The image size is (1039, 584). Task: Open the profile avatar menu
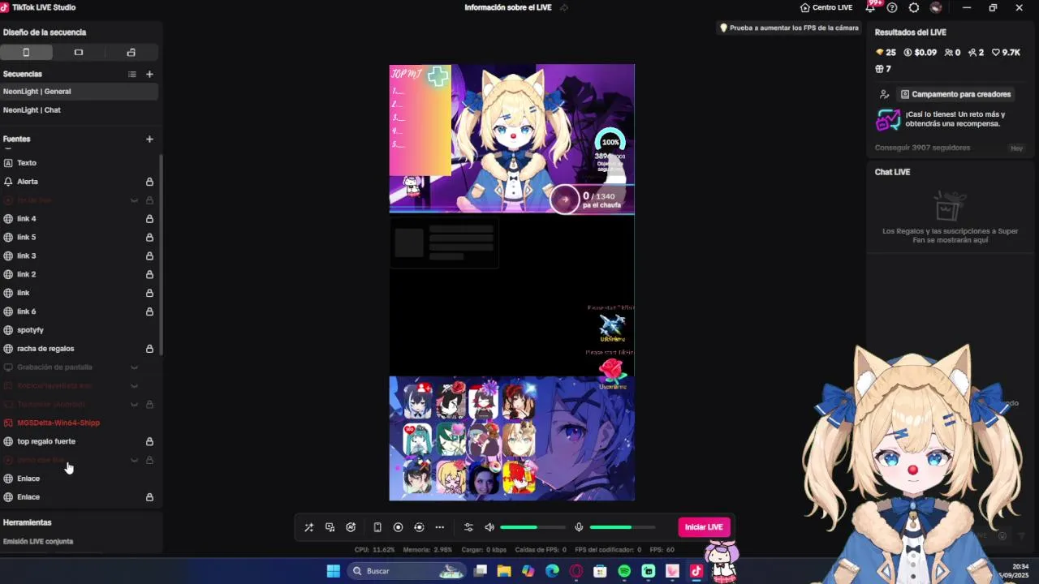[936, 7]
